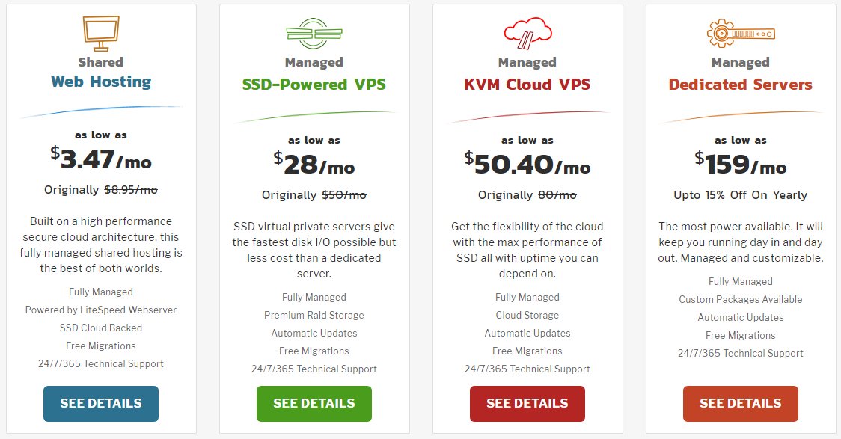Click the Web Hosting heading
The image size is (841, 439).
101,82
